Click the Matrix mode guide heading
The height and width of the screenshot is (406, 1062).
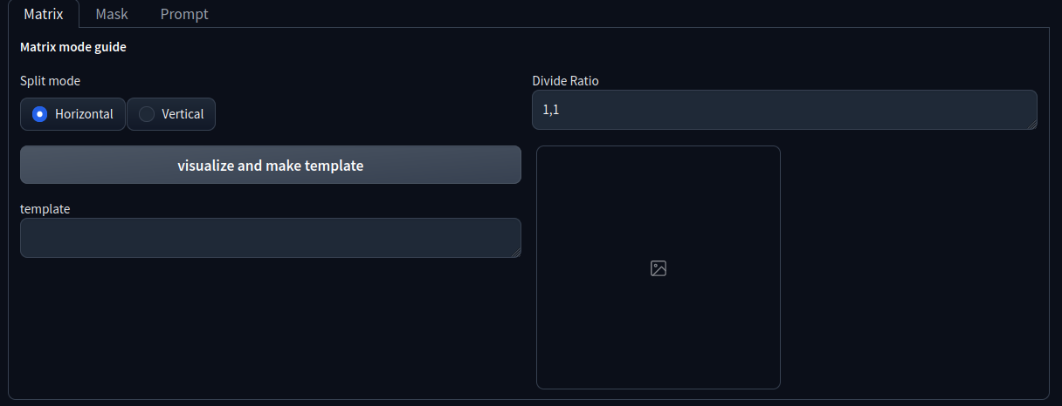tap(73, 47)
